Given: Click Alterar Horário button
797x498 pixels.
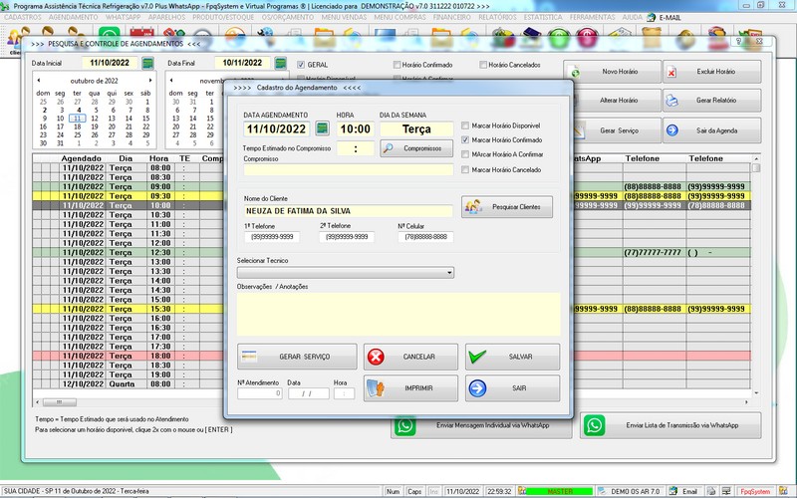Looking at the screenshot, I should 617,101.
